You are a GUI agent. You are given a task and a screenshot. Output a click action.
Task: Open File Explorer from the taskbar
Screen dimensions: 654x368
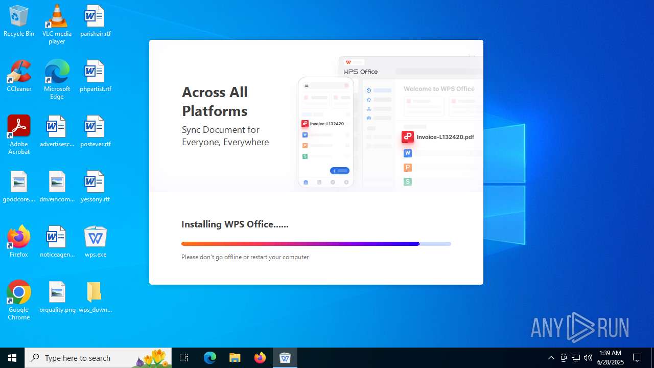(x=235, y=358)
